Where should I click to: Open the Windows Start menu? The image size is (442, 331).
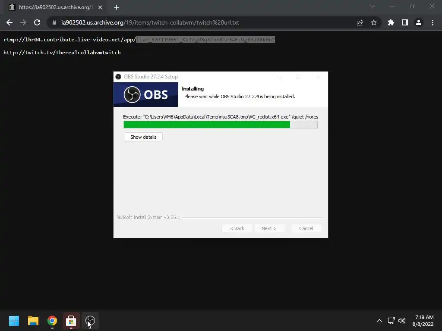(x=14, y=321)
